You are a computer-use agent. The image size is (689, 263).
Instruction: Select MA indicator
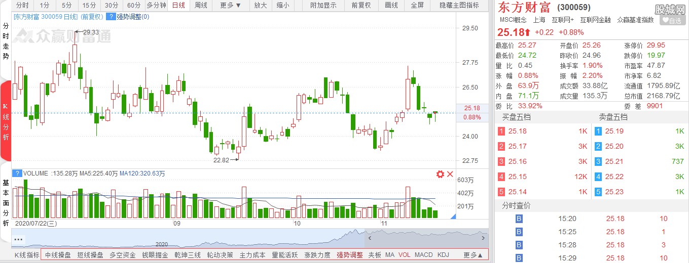pos(390,255)
